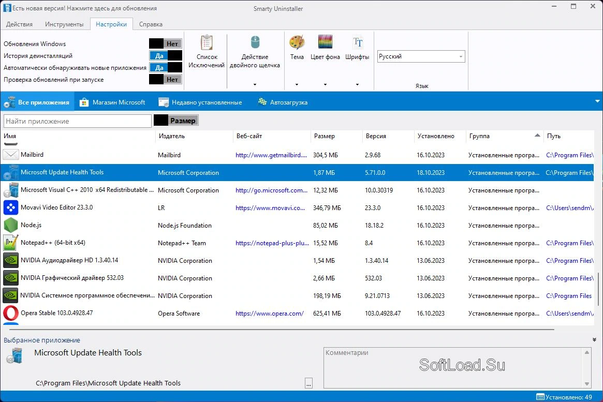This screenshot has width=603, height=402.
Task: Open the Exclusions List clipboard icon
Action: [207, 42]
